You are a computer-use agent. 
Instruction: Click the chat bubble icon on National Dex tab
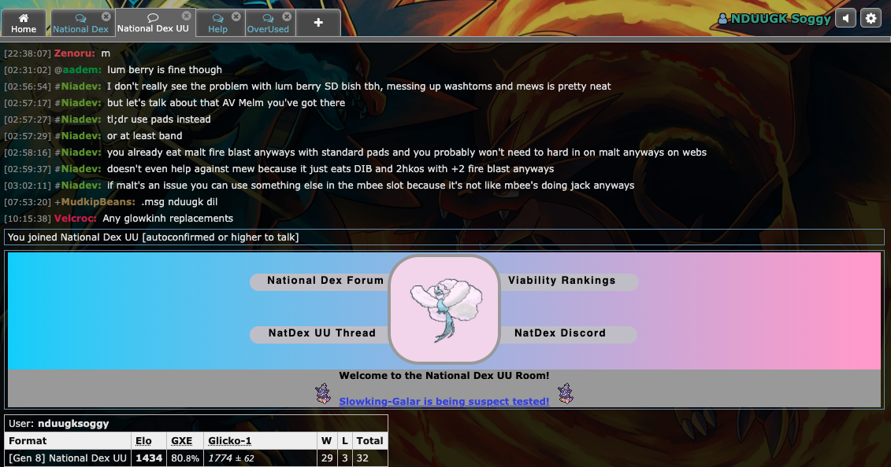[80, 18]
